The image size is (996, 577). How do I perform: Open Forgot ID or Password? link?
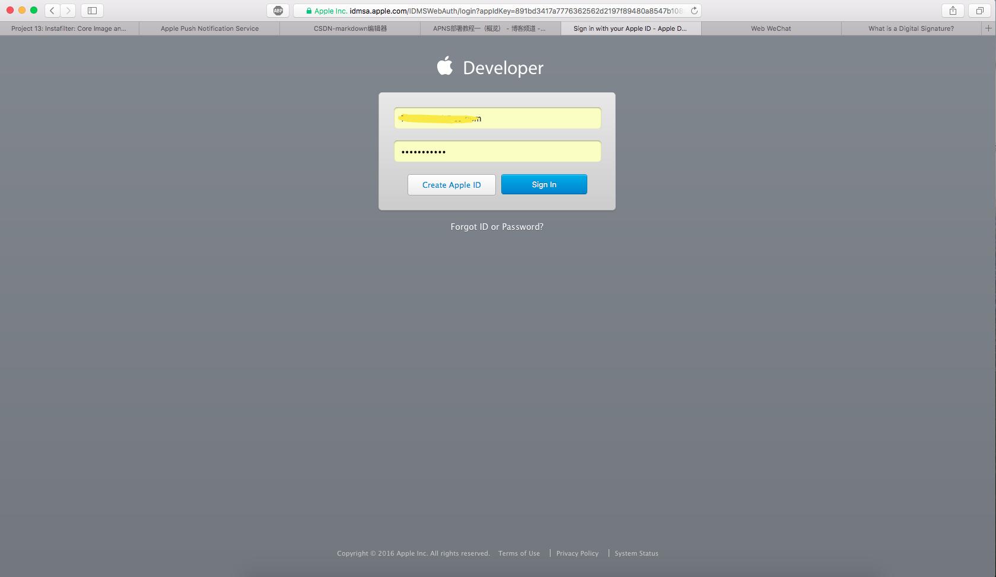497,227
